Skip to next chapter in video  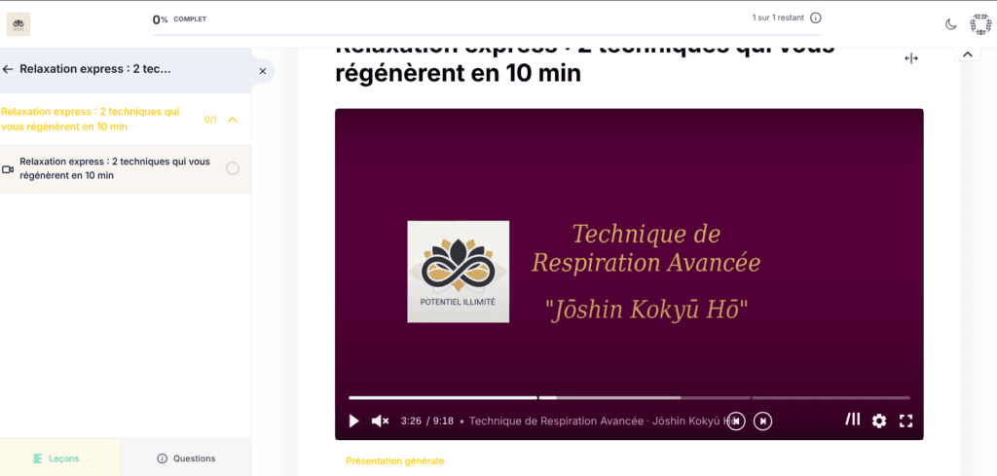[x=762, y=421]
